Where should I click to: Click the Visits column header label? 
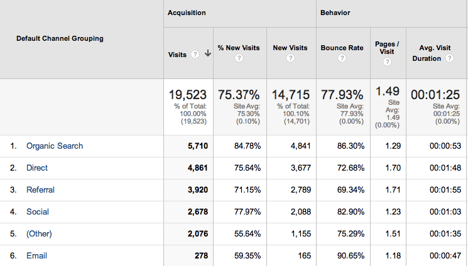point(177,55)
